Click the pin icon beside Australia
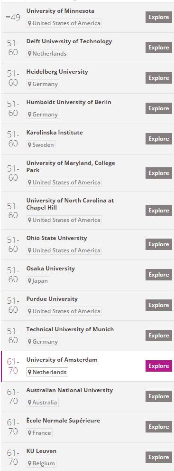174x471 pixels. 30,403
